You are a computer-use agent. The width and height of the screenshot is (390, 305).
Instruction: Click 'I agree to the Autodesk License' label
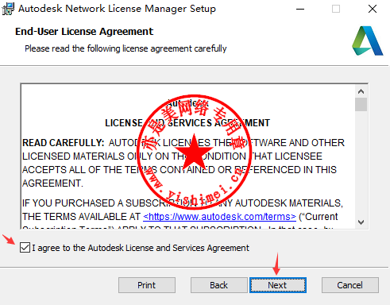point(141,248)
